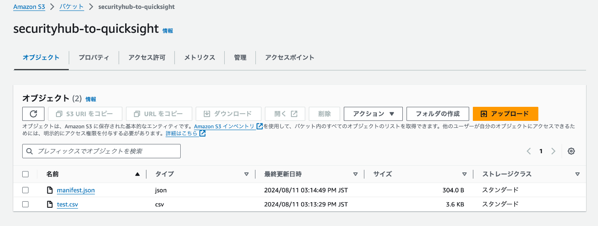Focus the prefix search field
The width and height of the screenshot is (598, 226).
pyautogui.click(x=101, y=151)
